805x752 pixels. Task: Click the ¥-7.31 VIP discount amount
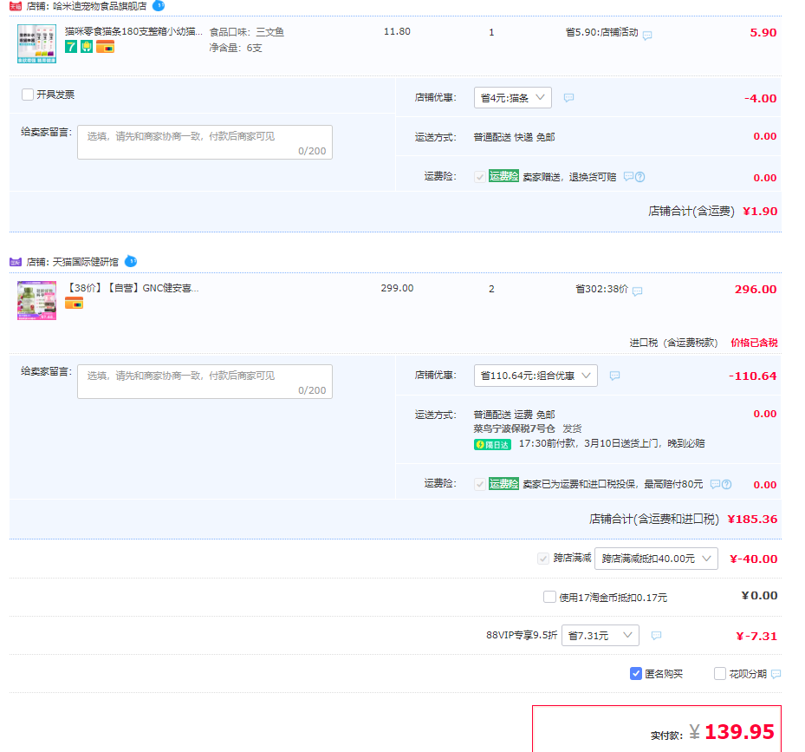[756, 636]
